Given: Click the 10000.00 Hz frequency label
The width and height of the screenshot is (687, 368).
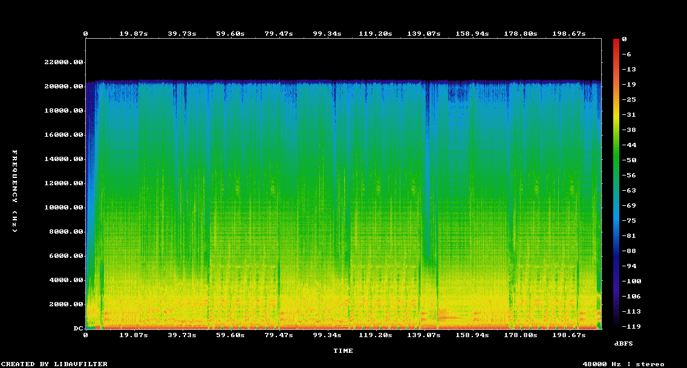Looking at the screenshot, I should (x=63, y=208).
